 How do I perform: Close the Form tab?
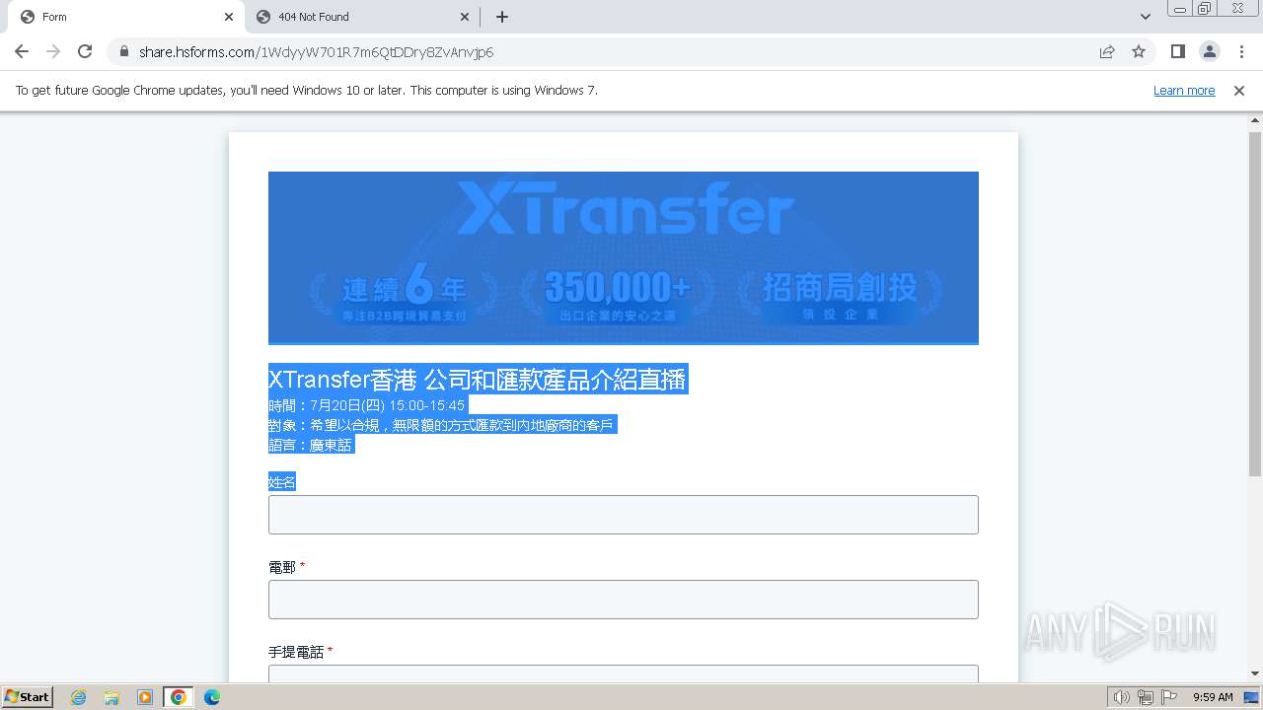pyautogui.click(x=229, y=17)
